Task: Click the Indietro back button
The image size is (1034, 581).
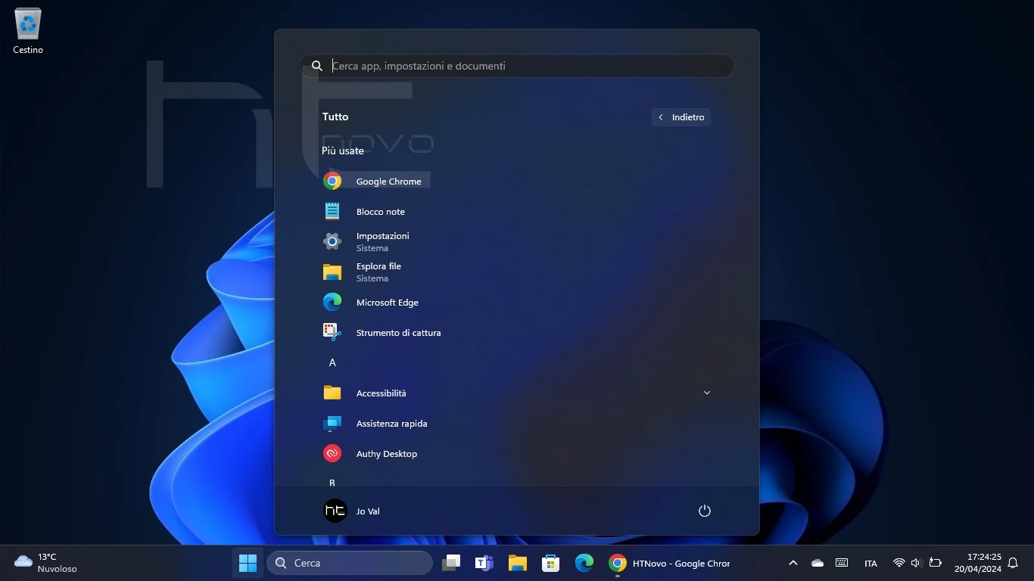Action: pyautogui.click(x=681, y=117)
